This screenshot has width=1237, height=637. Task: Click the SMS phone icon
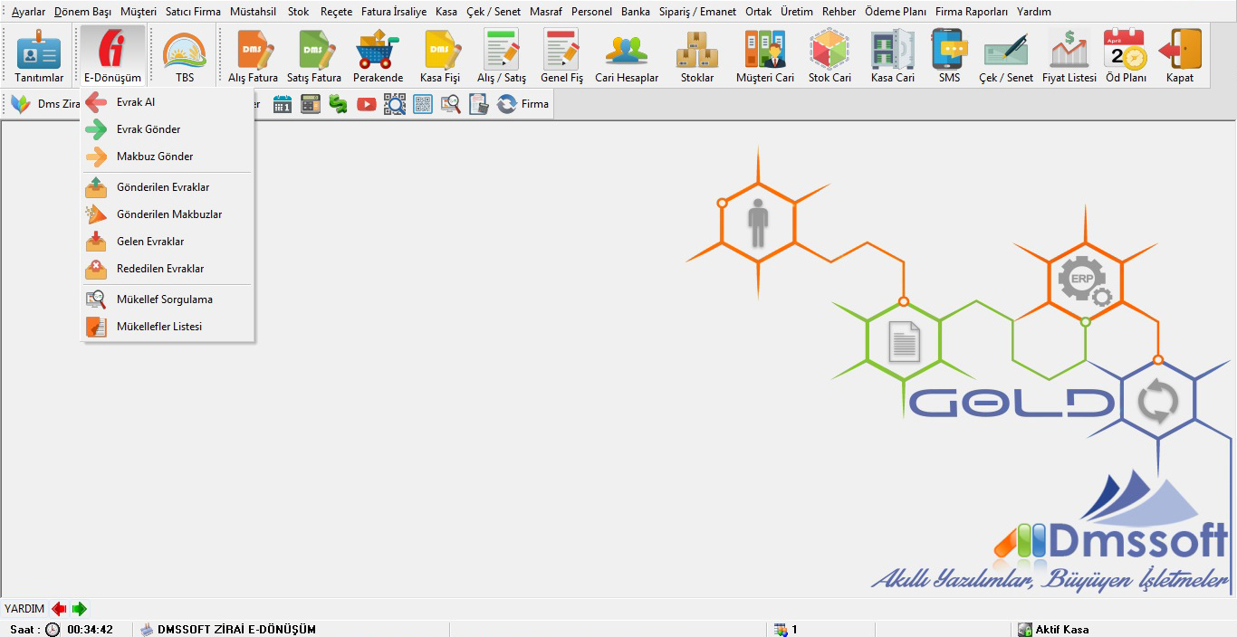click(x=949, y=56)
